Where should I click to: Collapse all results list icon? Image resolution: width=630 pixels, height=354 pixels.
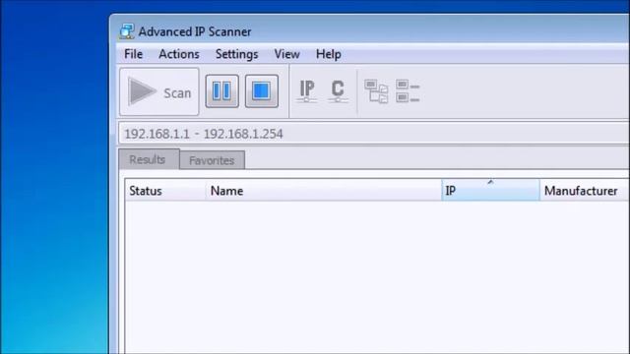408,91
